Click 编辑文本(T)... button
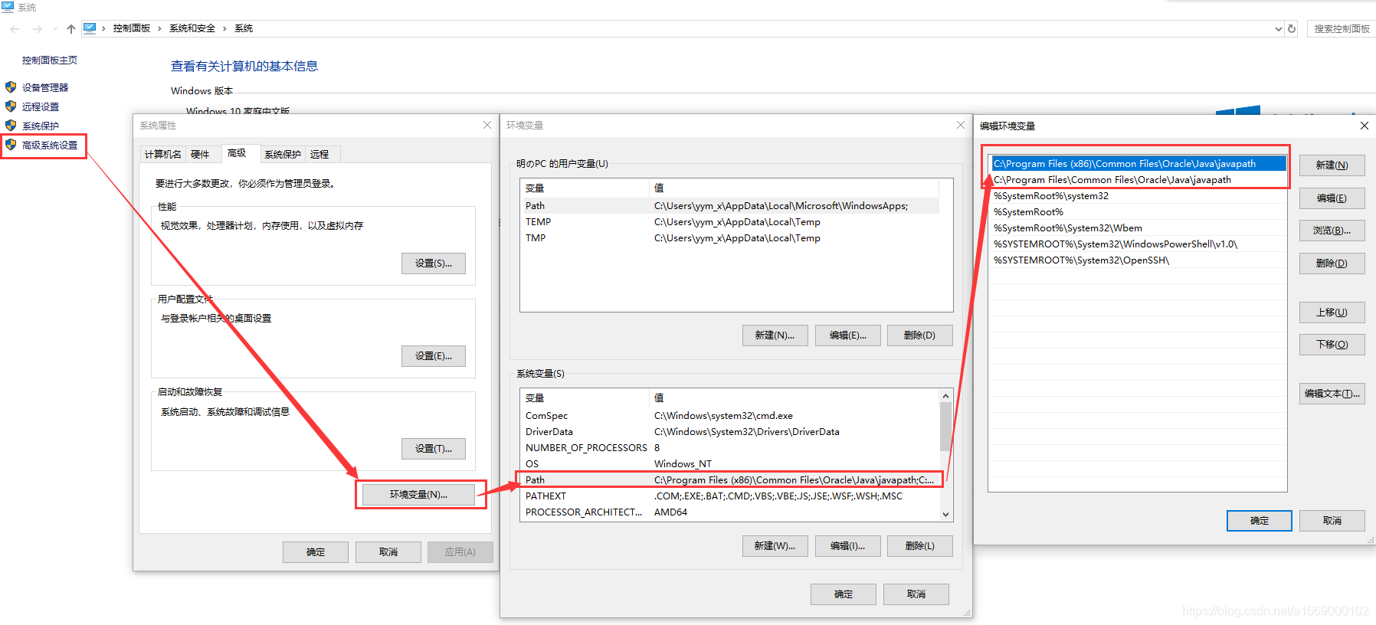The image size is (1376, 625). tap(1332, 394)
